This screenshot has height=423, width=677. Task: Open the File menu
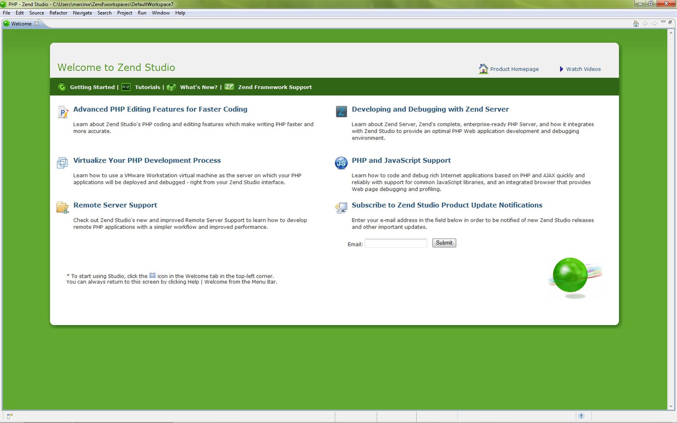6,13
